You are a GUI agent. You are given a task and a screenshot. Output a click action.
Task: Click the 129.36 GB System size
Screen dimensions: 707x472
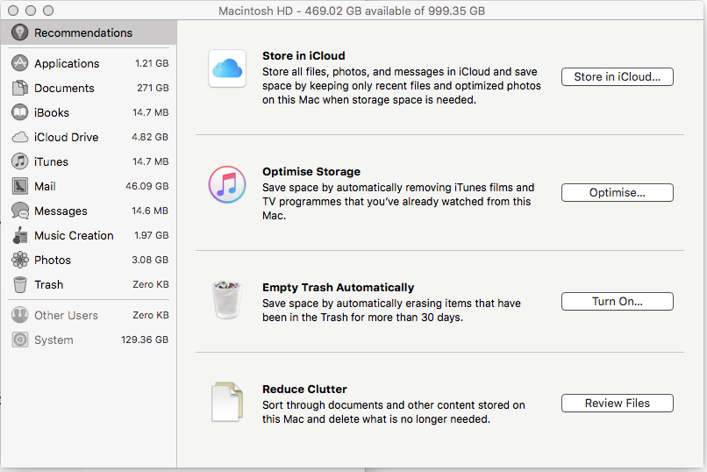coord(145,340)
